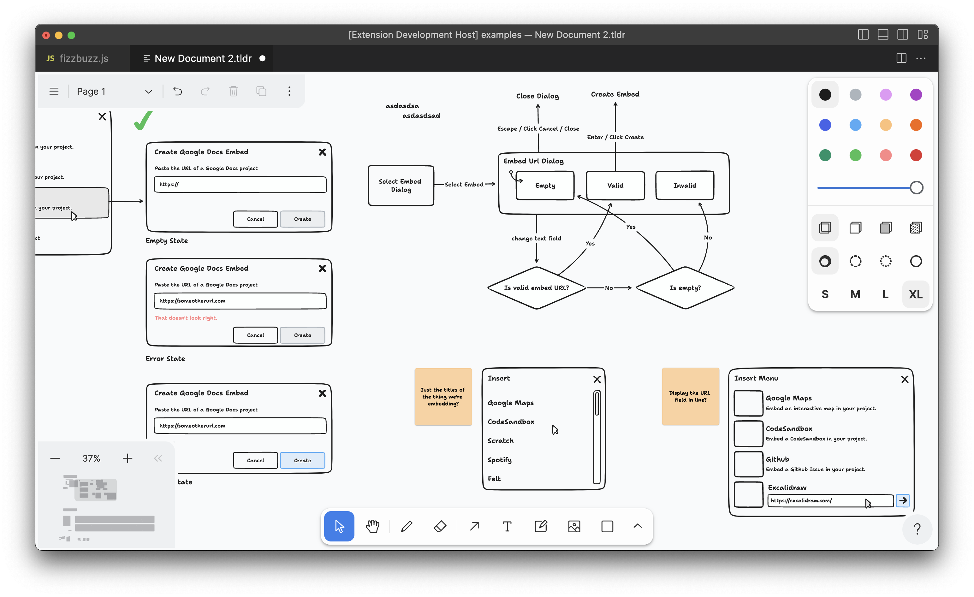Image resolution: width=974 pixels, height=597 pixels.
Task: Select the image asset tool
Action: pyautogui.click(x=574, y=526)
